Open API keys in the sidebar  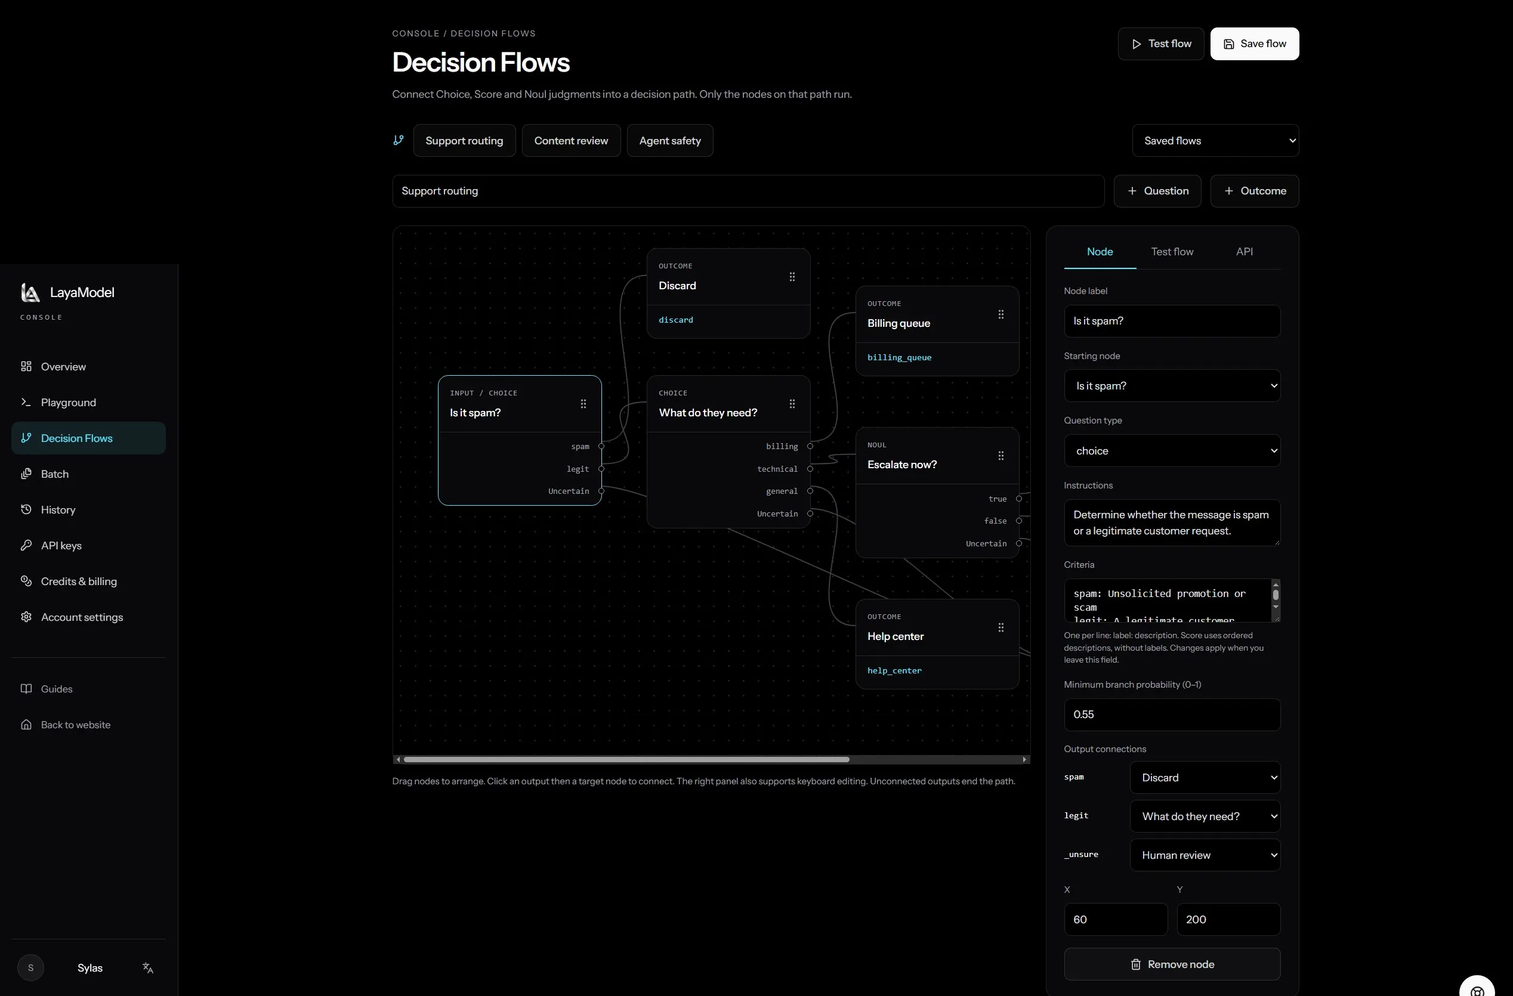point(88,545)
